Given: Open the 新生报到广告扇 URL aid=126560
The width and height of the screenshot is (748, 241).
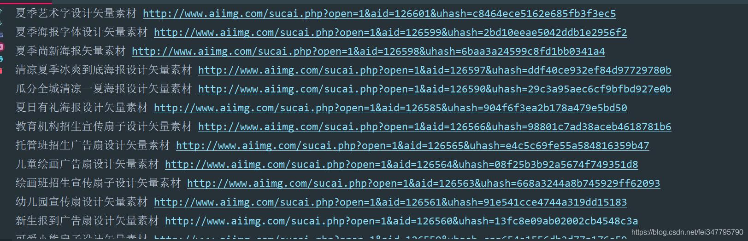Looking at the screenshot, I should (401, 221).
